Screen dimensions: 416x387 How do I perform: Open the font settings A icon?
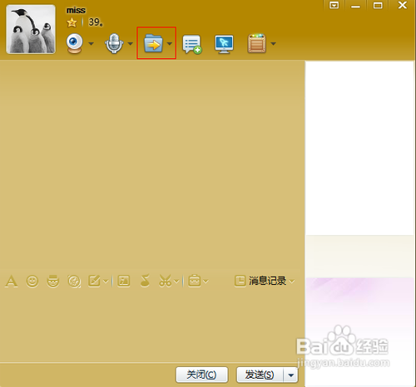pos(11,282)
